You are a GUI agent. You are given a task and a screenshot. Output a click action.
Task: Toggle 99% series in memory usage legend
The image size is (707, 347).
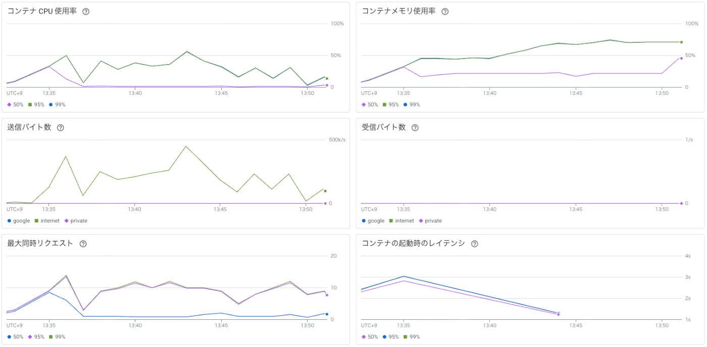tap(411, 105)
